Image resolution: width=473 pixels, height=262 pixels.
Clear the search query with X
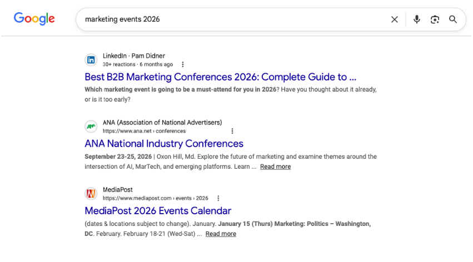[x=394, y=19]
